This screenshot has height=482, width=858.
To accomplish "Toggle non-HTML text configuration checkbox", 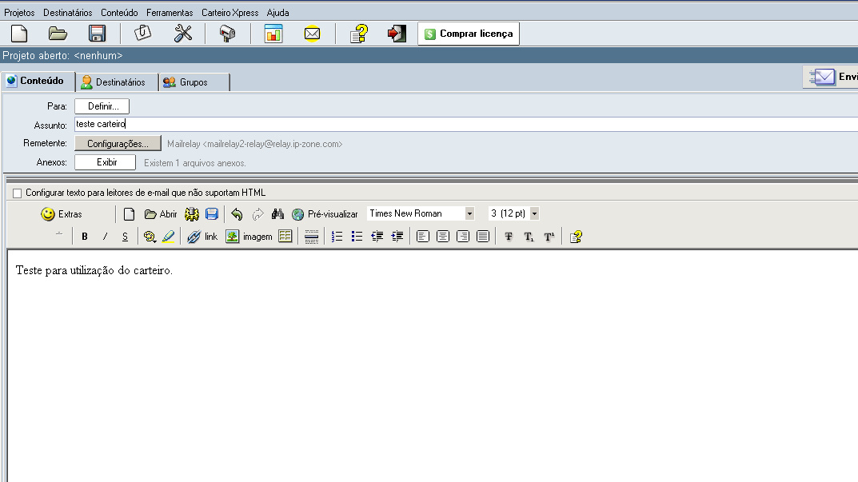I will (17, 193).
